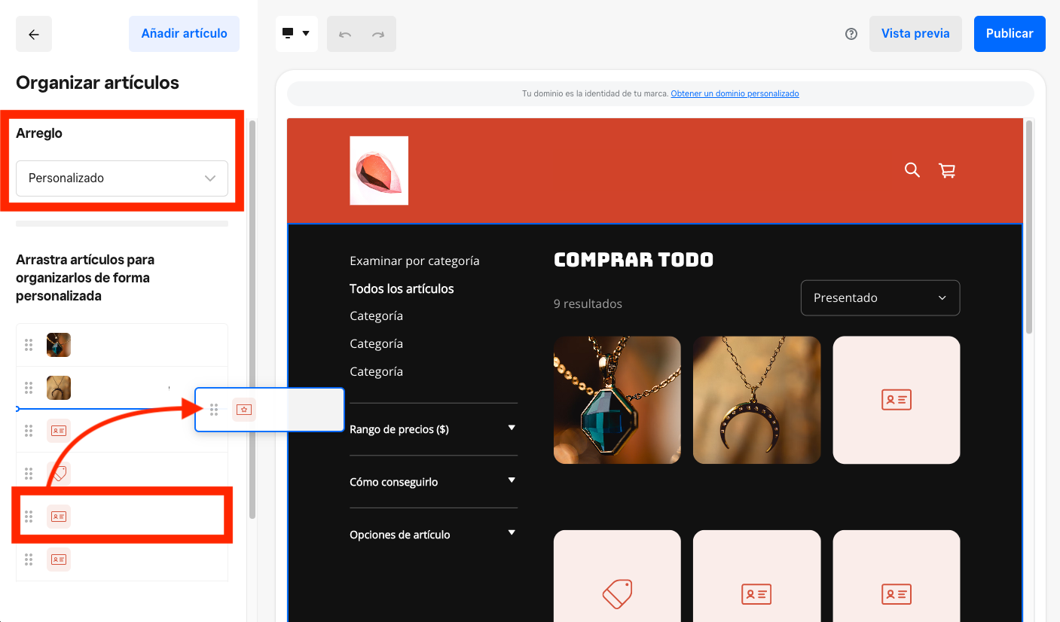Expand the Cómo conseguirlo filter
The height and width of the screenshot is (622, 1060).
click(x=433, y=482)
